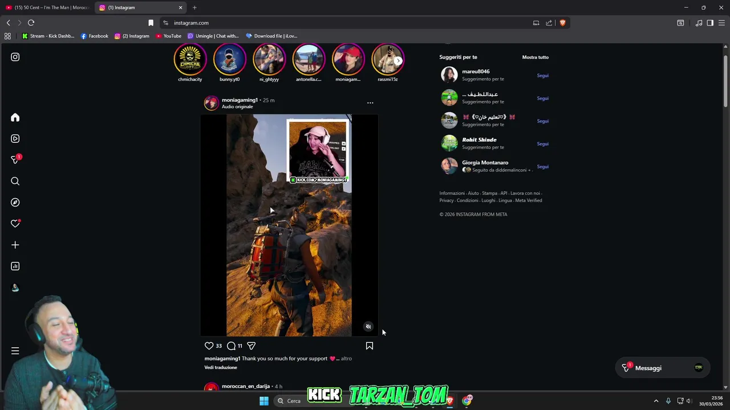Screen dimensions: 730x410
Task: Follow Giorgia Montanaro with Segui
Action: click(542, 166)
